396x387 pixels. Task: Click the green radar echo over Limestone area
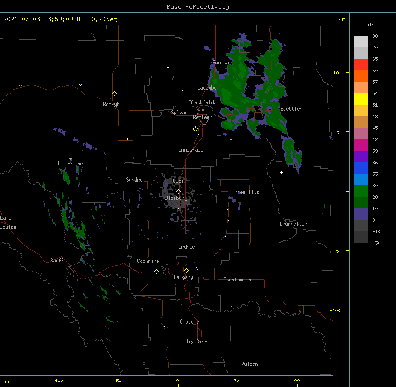coord(67,177)
